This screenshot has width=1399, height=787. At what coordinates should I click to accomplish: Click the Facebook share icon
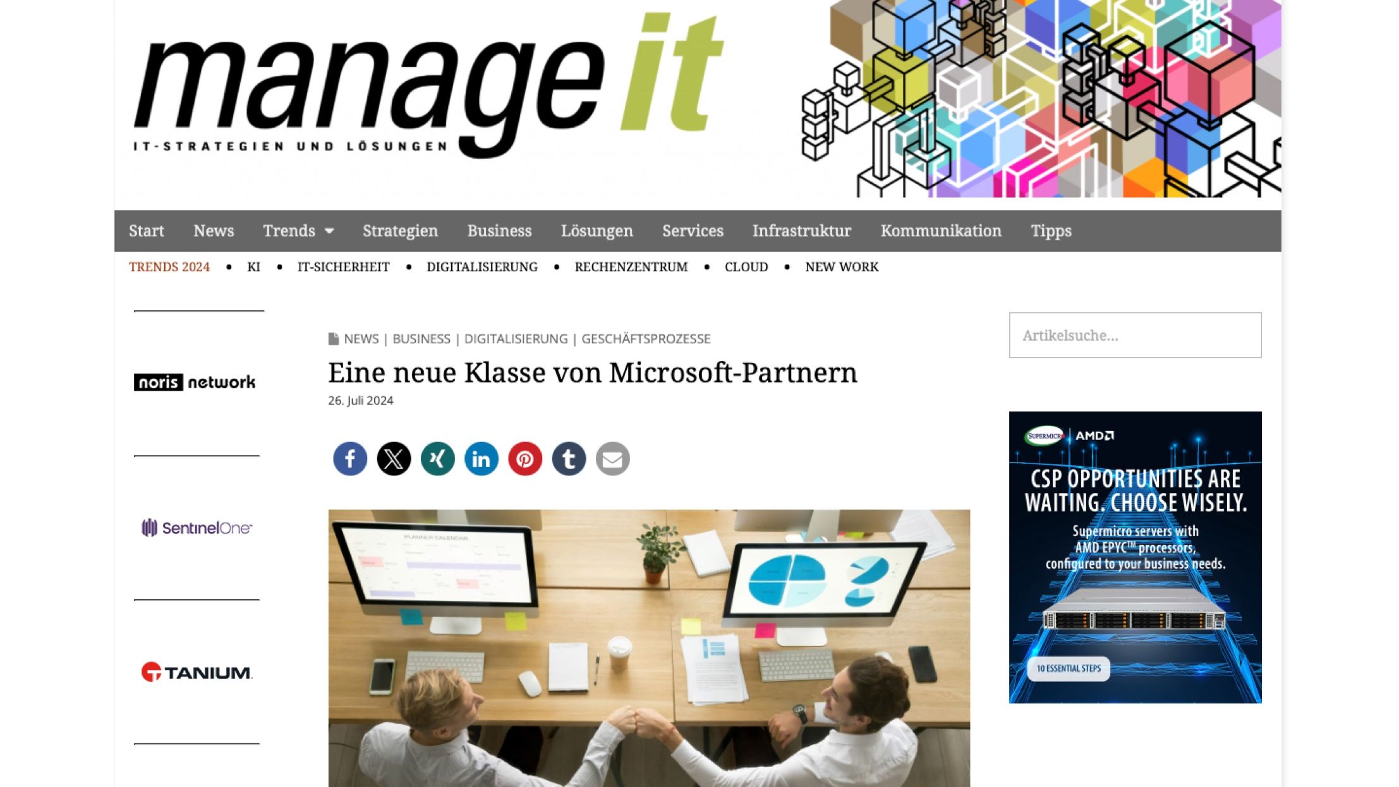[x=349, y=458]
